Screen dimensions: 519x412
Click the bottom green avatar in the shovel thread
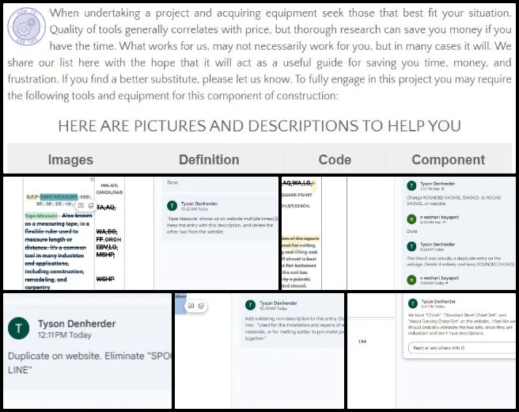[411, 280]
